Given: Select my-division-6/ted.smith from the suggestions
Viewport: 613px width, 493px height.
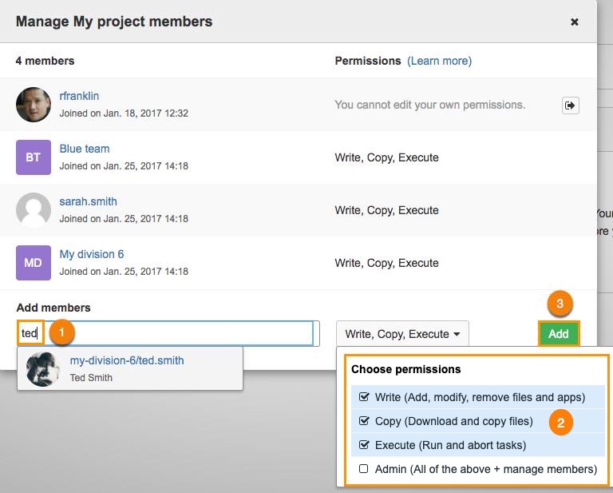Looking at the screenshot, I should click(x=127, y=360).
